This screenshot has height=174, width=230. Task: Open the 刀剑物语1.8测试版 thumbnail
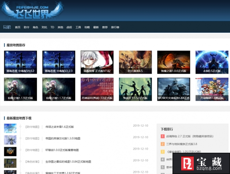[212, 89]
